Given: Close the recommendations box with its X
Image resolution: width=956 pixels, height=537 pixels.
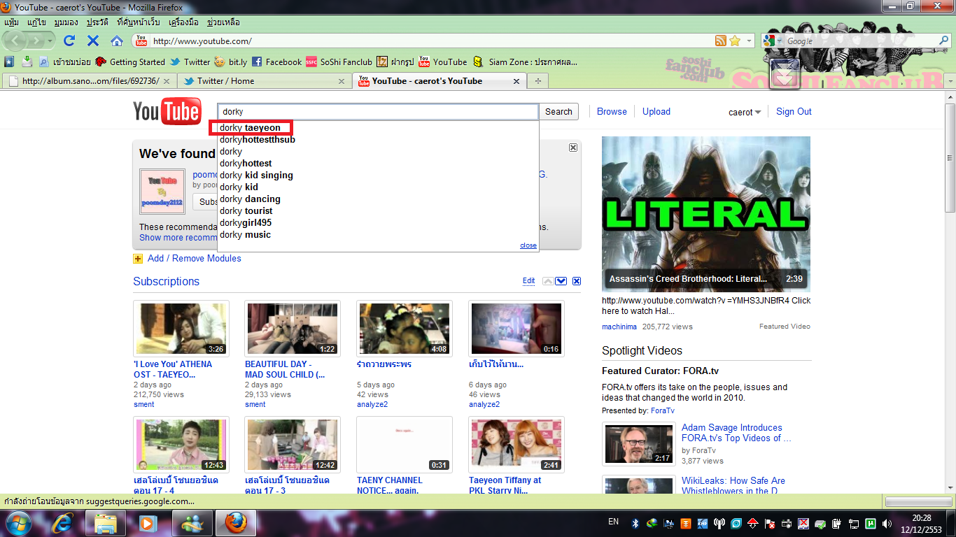Looking at the screenshot, I should coord(572,148).
